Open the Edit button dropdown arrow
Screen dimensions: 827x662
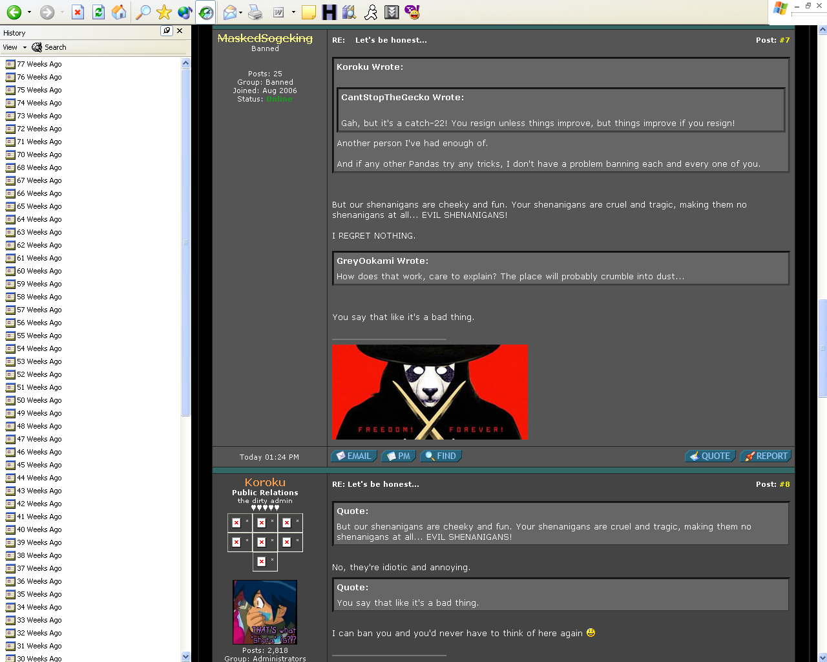tap(293, 12)
